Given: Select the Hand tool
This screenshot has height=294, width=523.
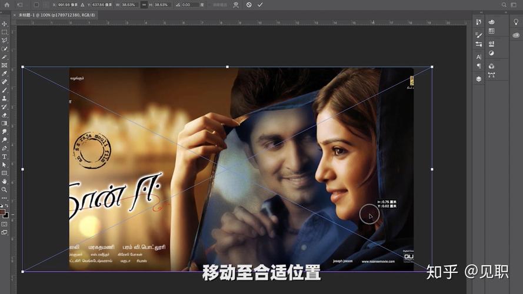Looking at the screenshot, I should tap(4, 181).
